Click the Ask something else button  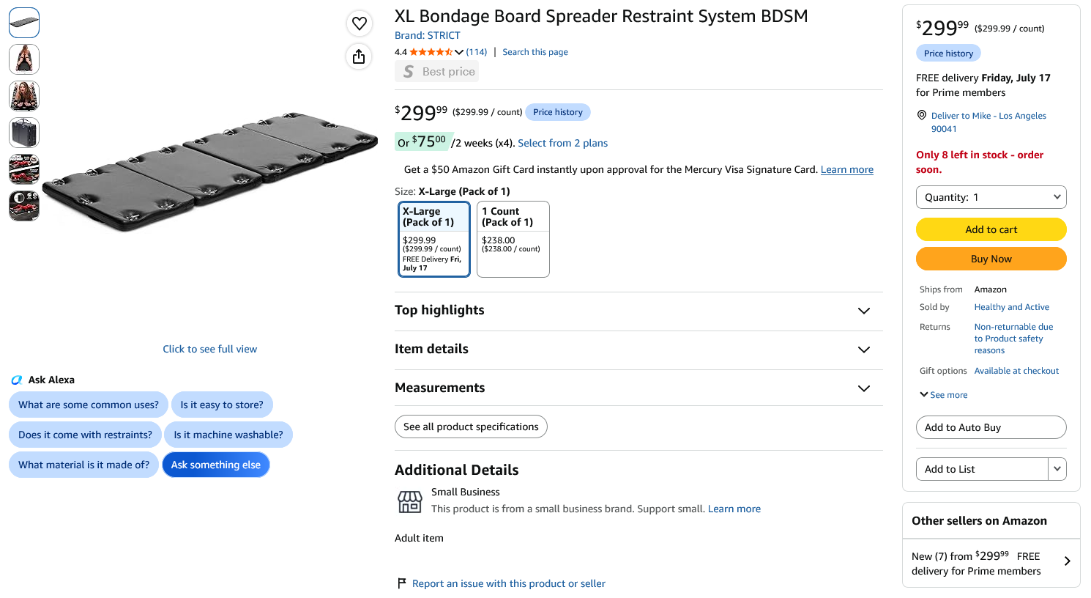[216, 465]
